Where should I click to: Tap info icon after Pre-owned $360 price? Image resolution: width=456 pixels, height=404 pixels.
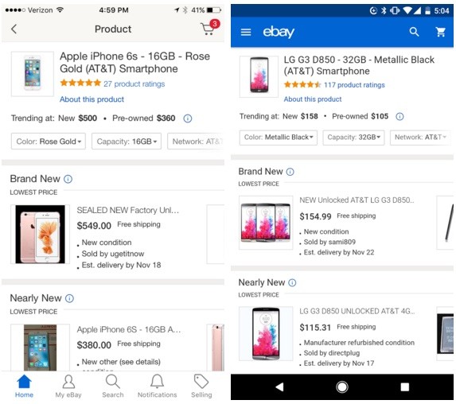point(188,118)
